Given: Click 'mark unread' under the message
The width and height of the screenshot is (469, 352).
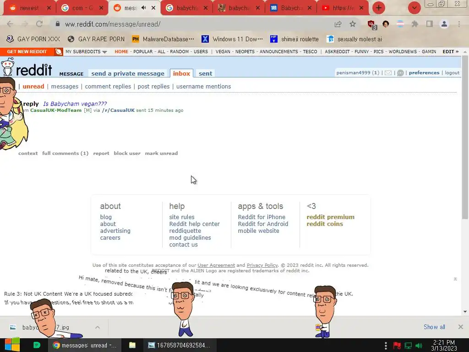Looking at the screenshot, I should click(x=161, y=153).
